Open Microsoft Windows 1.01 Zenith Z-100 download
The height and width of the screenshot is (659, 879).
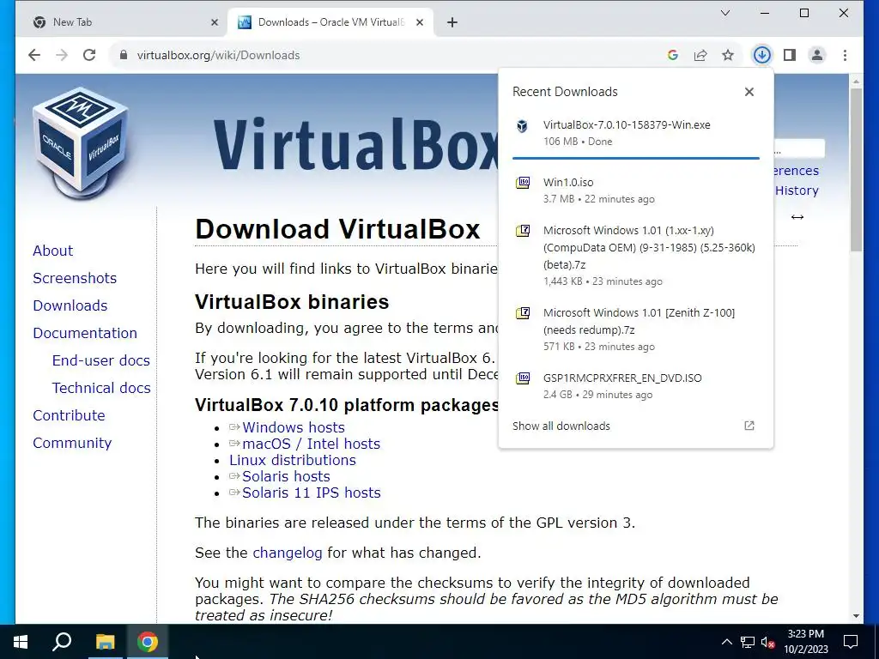(636, 329)
